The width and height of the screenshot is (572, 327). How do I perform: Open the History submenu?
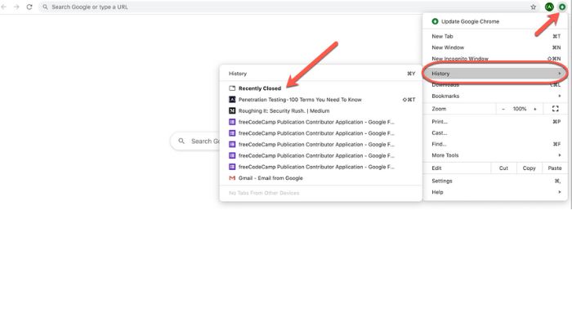pos(495,74)
